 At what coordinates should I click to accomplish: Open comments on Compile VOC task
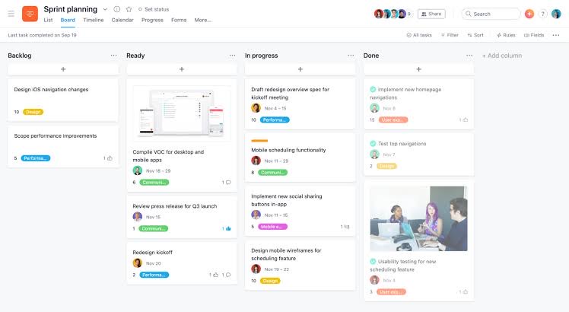coord(226,183)
